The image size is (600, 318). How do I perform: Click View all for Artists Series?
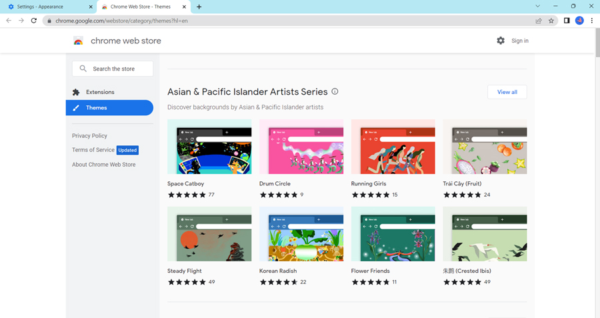click(x=507, y=92)
